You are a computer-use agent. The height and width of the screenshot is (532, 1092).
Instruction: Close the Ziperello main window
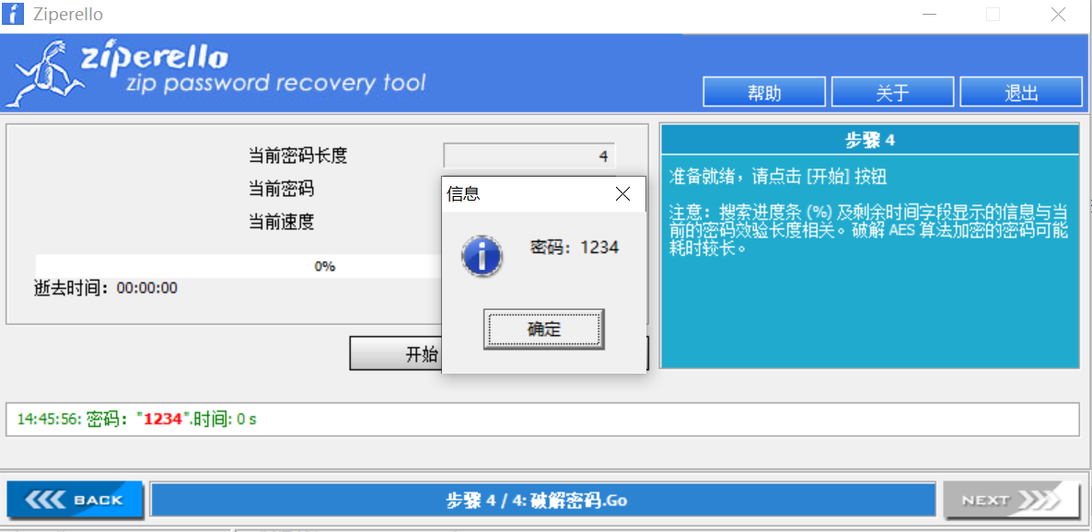(1058, 15)
